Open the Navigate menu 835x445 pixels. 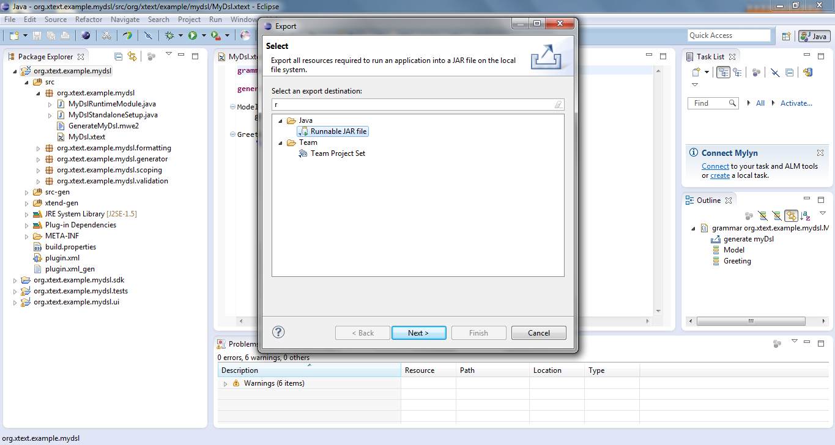tap(125, 20)
